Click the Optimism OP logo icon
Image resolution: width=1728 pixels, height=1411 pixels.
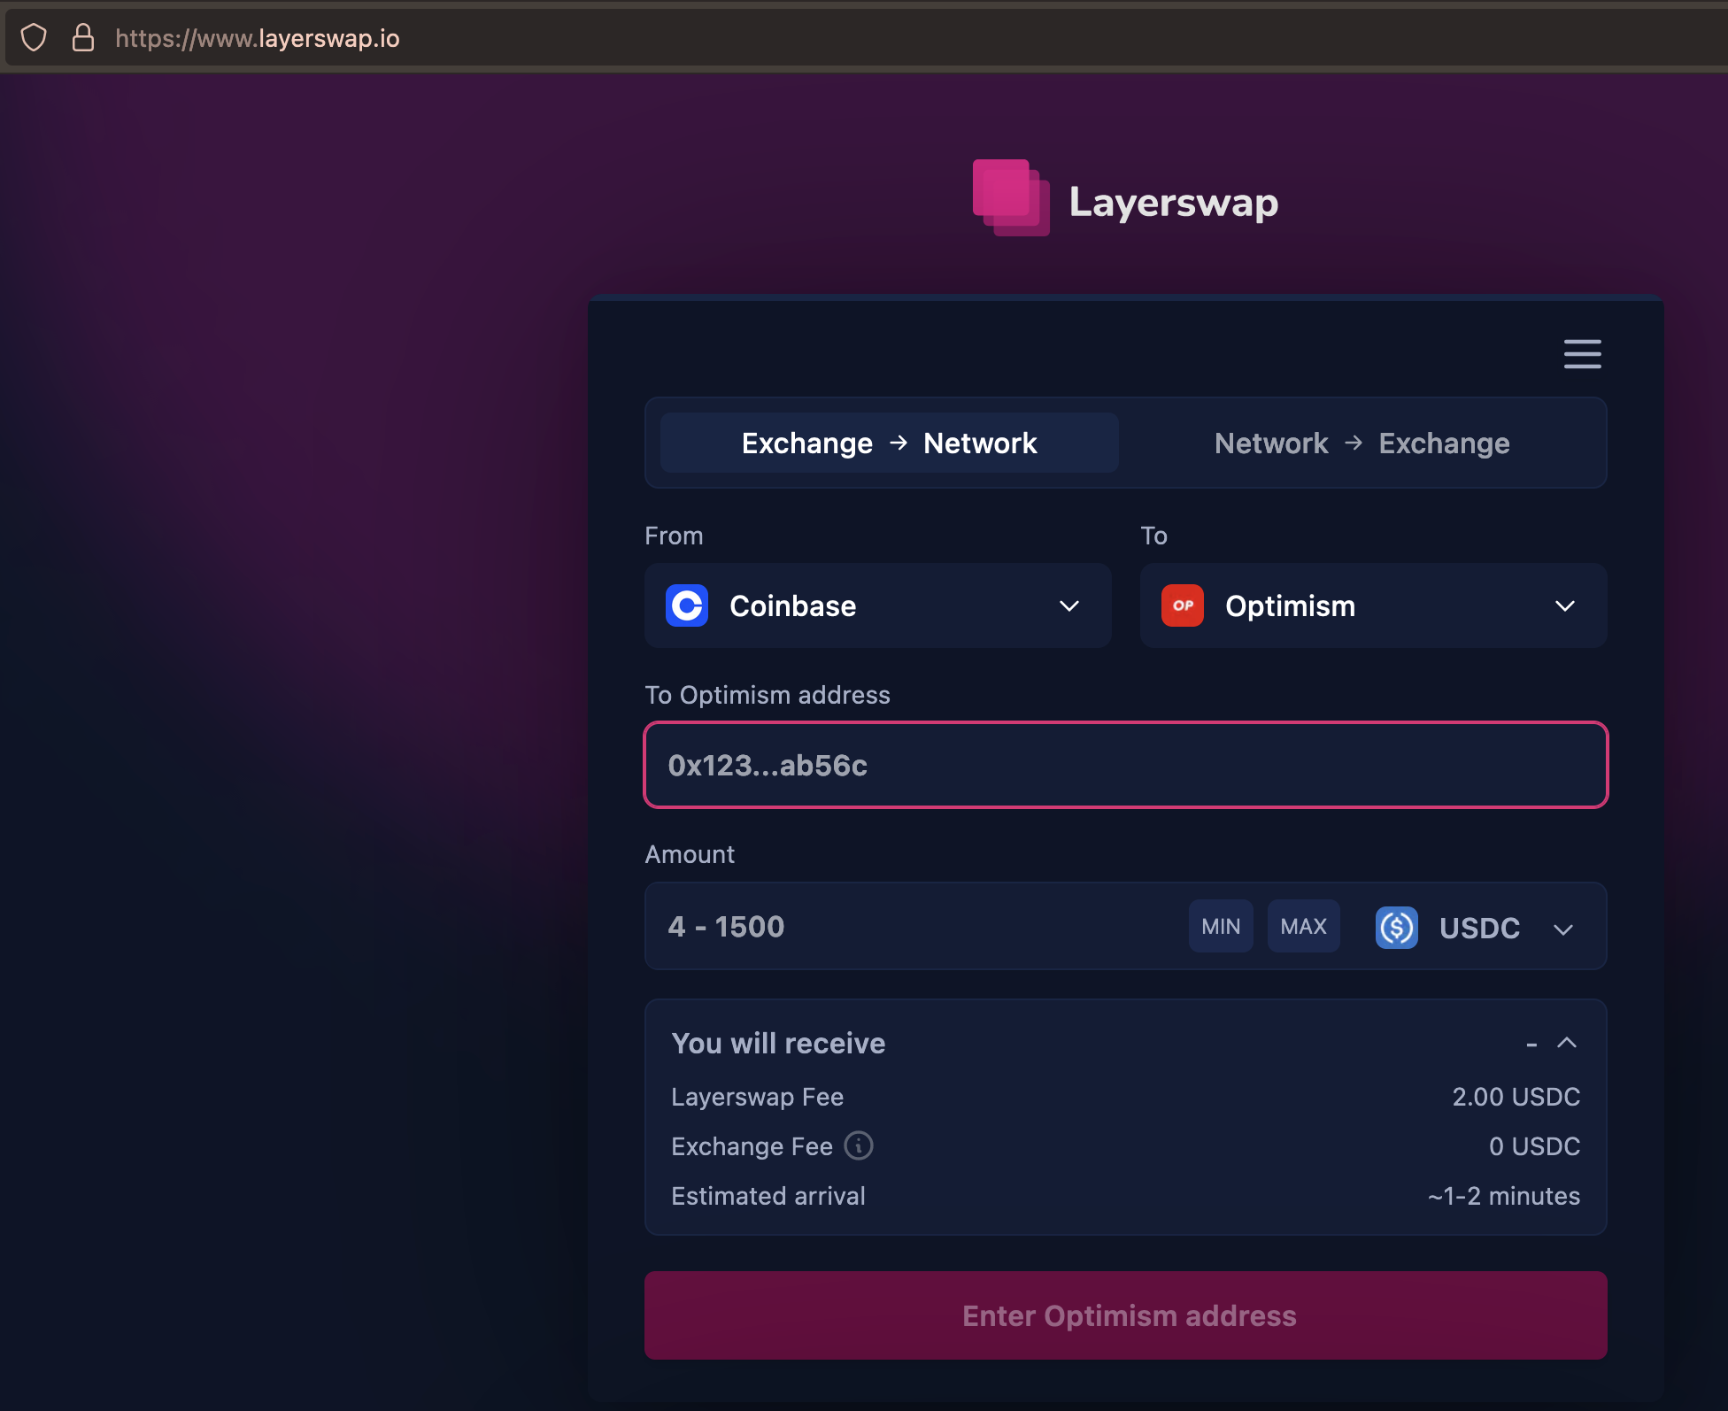point(1183,605)
